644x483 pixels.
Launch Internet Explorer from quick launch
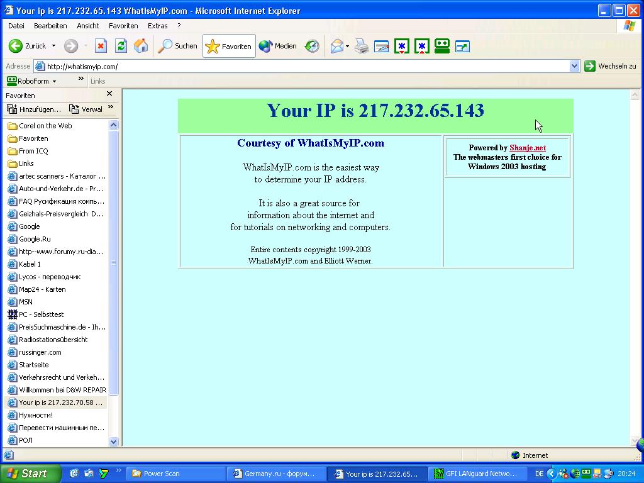[x=74, y=474]
